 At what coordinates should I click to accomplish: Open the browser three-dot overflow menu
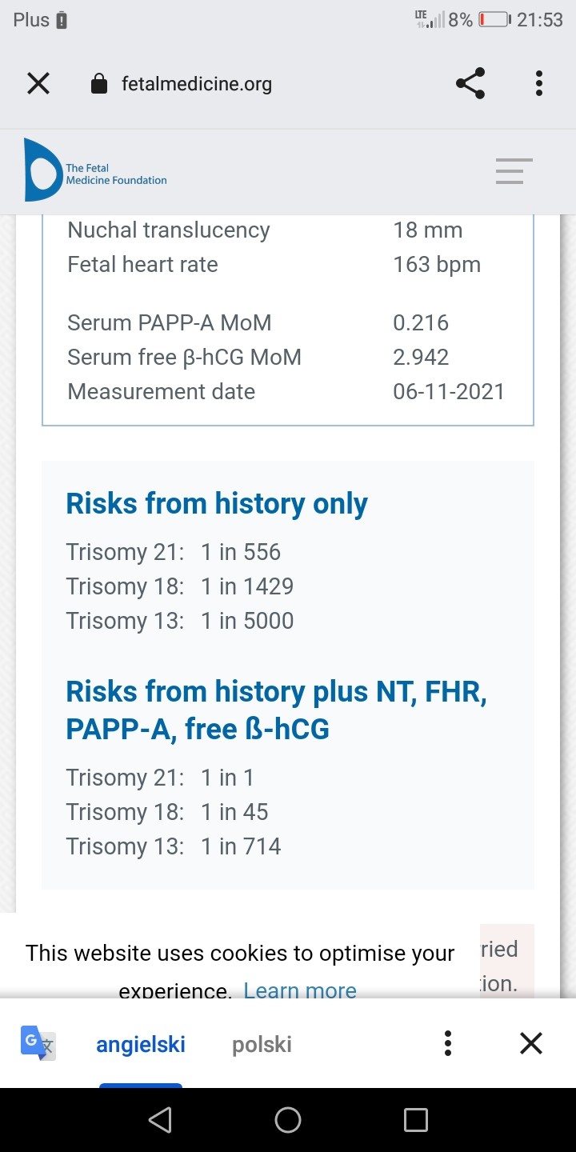[x=539, y=83]
